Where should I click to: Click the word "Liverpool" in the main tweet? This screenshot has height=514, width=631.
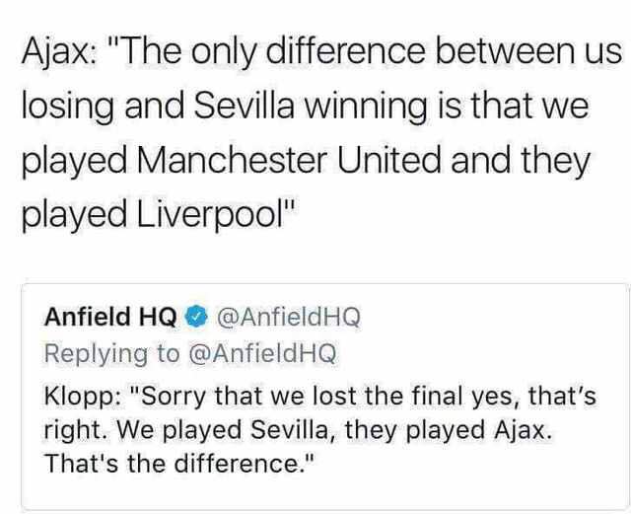click(210, 213)
